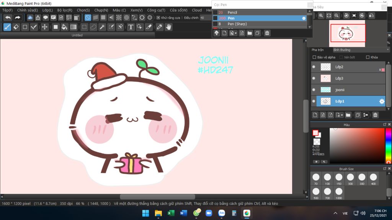The width and height of the screenshot is (392, 220).
Task: Open Lớp1 layer settings gear
Action: [382, 101]
